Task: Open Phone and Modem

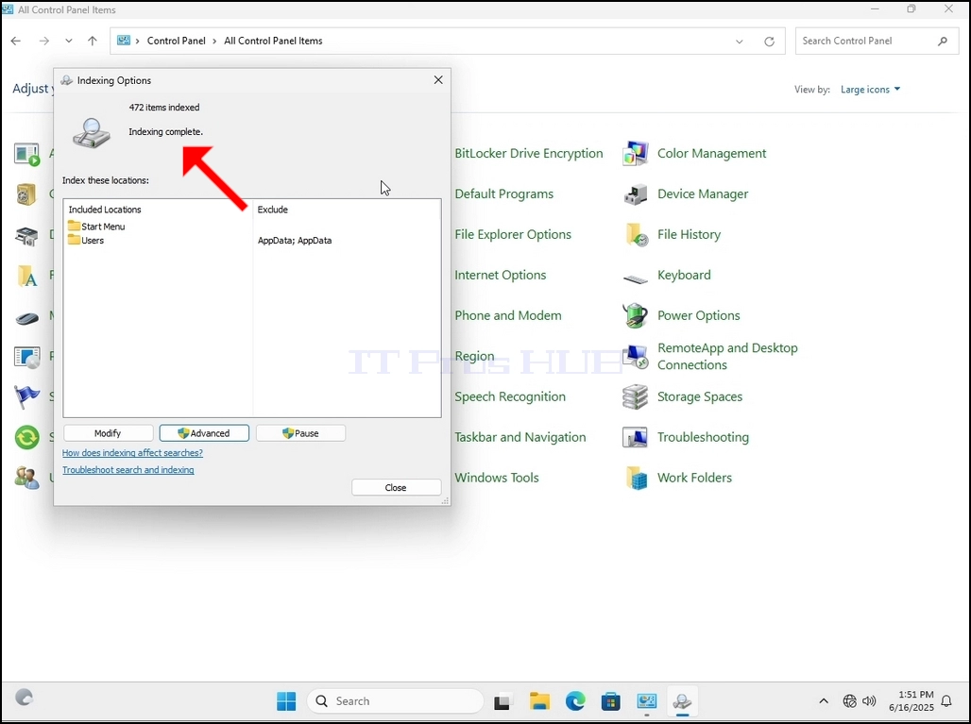Action: click(x=508, y=315)
